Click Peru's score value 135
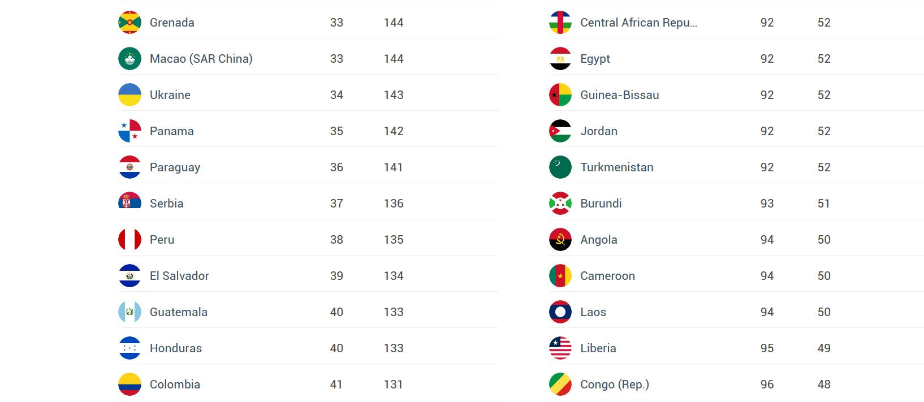The image size is (924, 402). pyautogui.click(x=394, y=240)
